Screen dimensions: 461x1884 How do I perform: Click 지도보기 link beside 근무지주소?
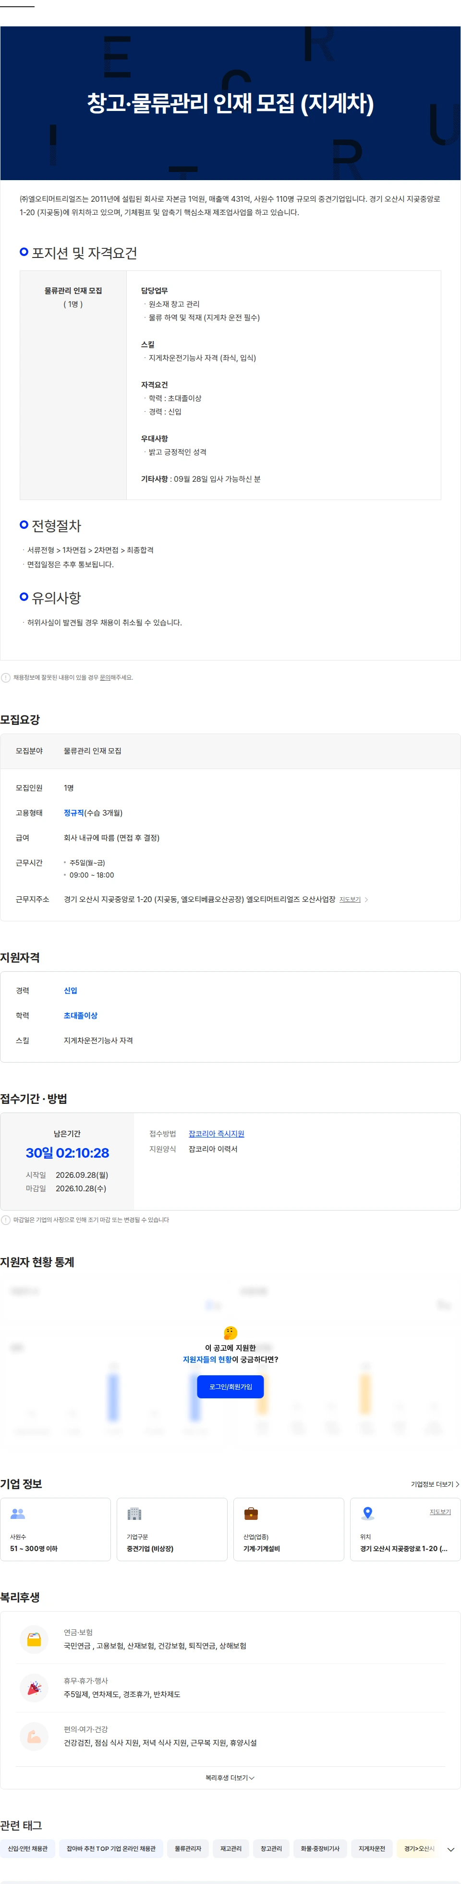point(350,900)
